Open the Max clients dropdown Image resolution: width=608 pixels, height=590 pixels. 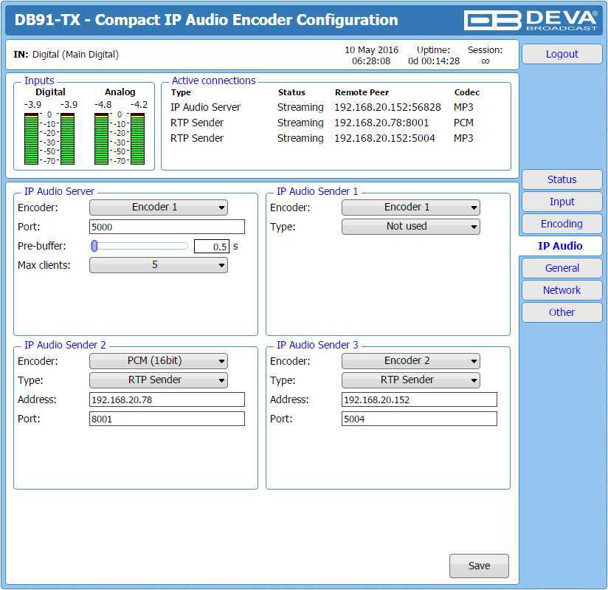click(158, 265)
